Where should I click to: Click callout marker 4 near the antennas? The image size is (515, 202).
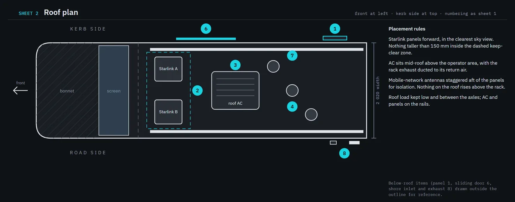click(x=292, y=106)
